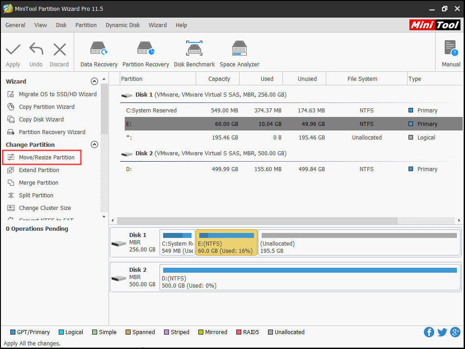
Task: Open MiniTool Facebook page icon
Action: [429, 332]
